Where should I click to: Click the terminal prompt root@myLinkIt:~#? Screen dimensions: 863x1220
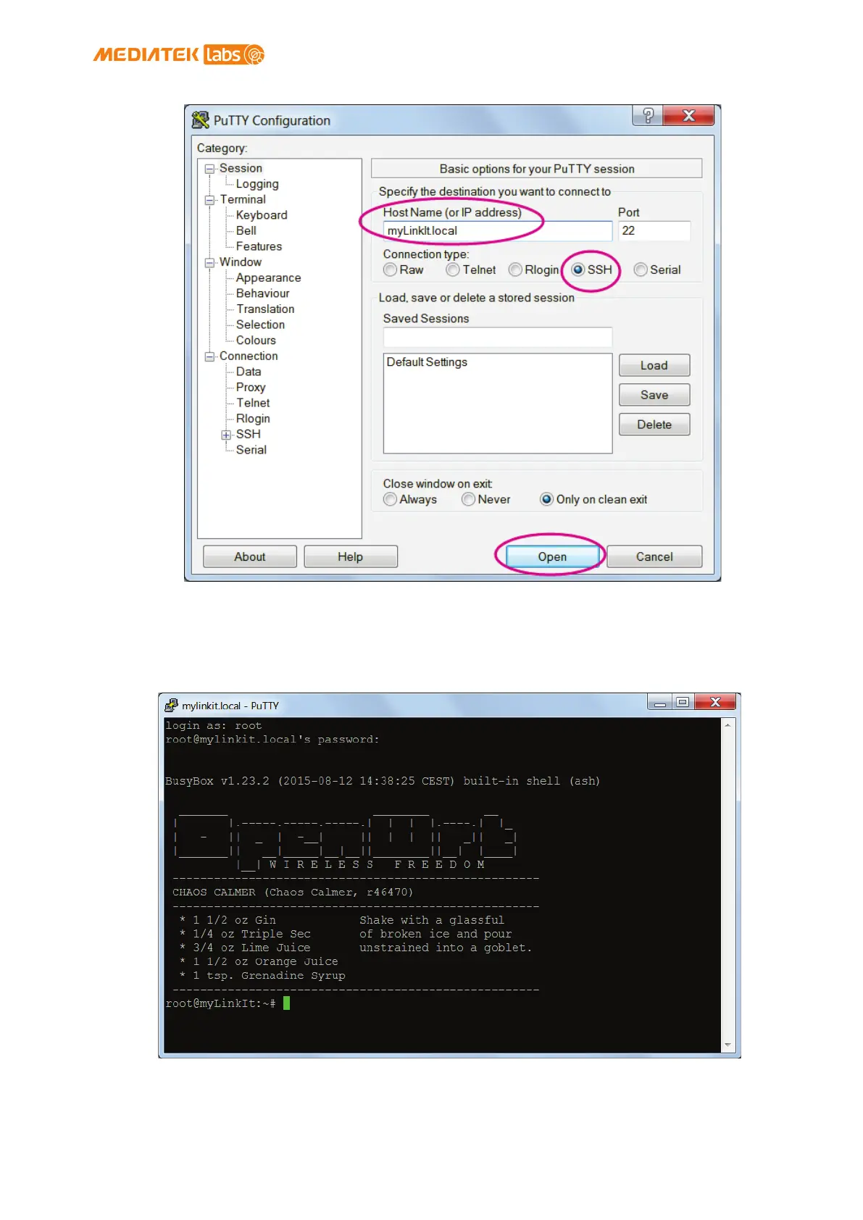pos(220,1003)
